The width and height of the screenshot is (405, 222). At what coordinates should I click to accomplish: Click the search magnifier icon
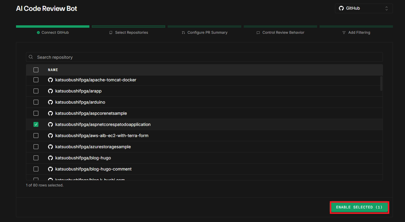click(x=31, y=57)
